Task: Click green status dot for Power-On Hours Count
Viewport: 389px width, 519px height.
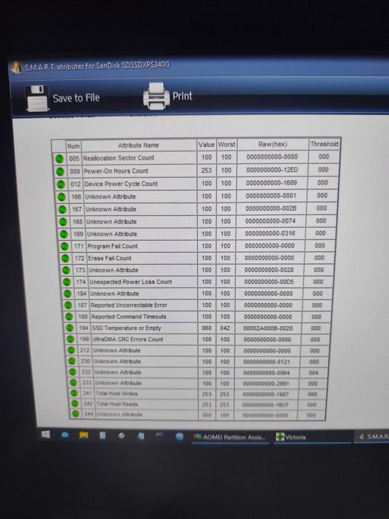Action: [x=60, y=171]
